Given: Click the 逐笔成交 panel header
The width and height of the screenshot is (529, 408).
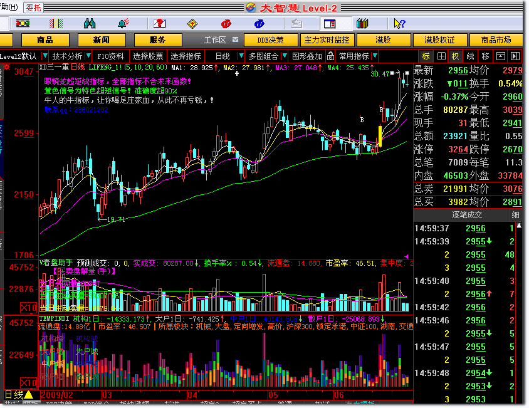Looking at the screenshot, I should 467,215.
